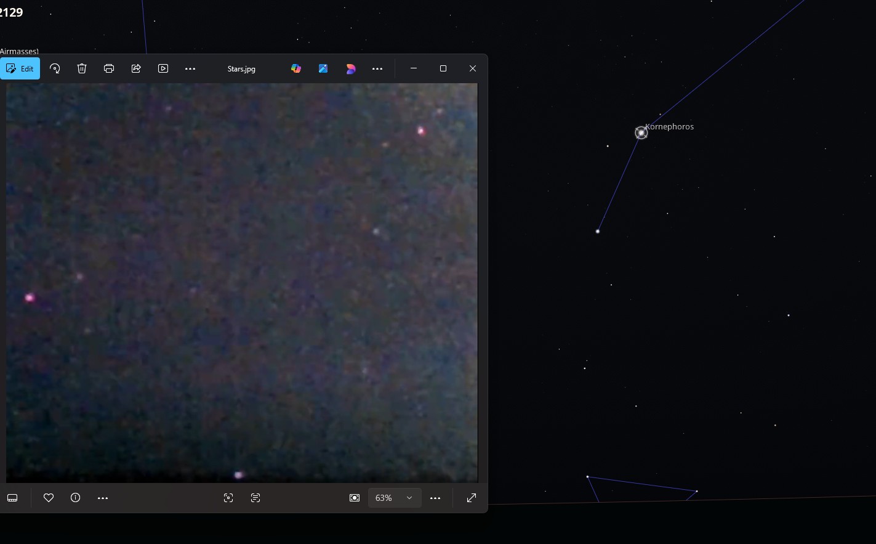This screenshot has width=876, height=544.
Task: Share the current photo
Action: click(136, 68)
